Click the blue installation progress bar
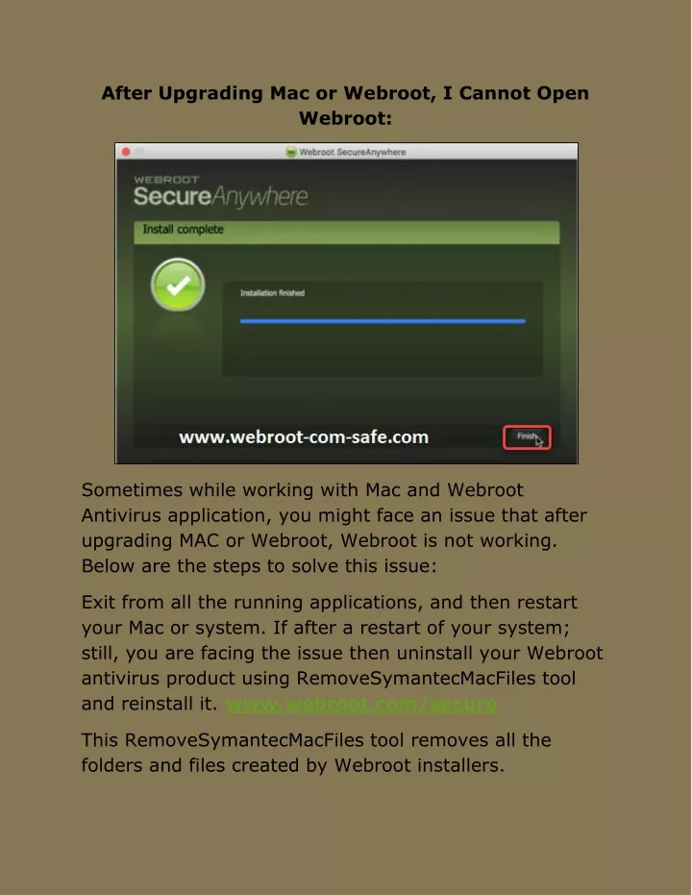The height and width of the screenshot is (895, 692). point(383,321)
